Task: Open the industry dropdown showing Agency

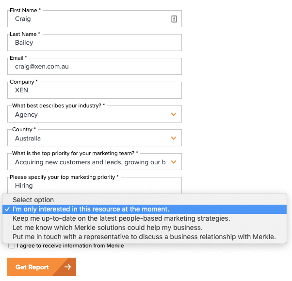Action: point(90,115)
